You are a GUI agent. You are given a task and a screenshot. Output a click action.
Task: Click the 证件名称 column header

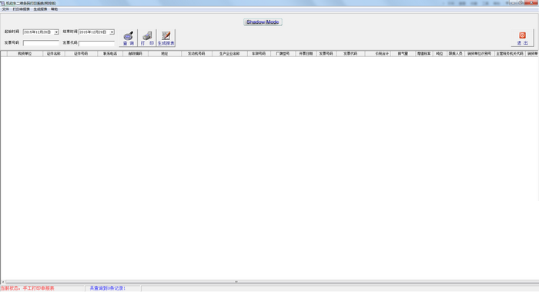[x=54, y=54]
